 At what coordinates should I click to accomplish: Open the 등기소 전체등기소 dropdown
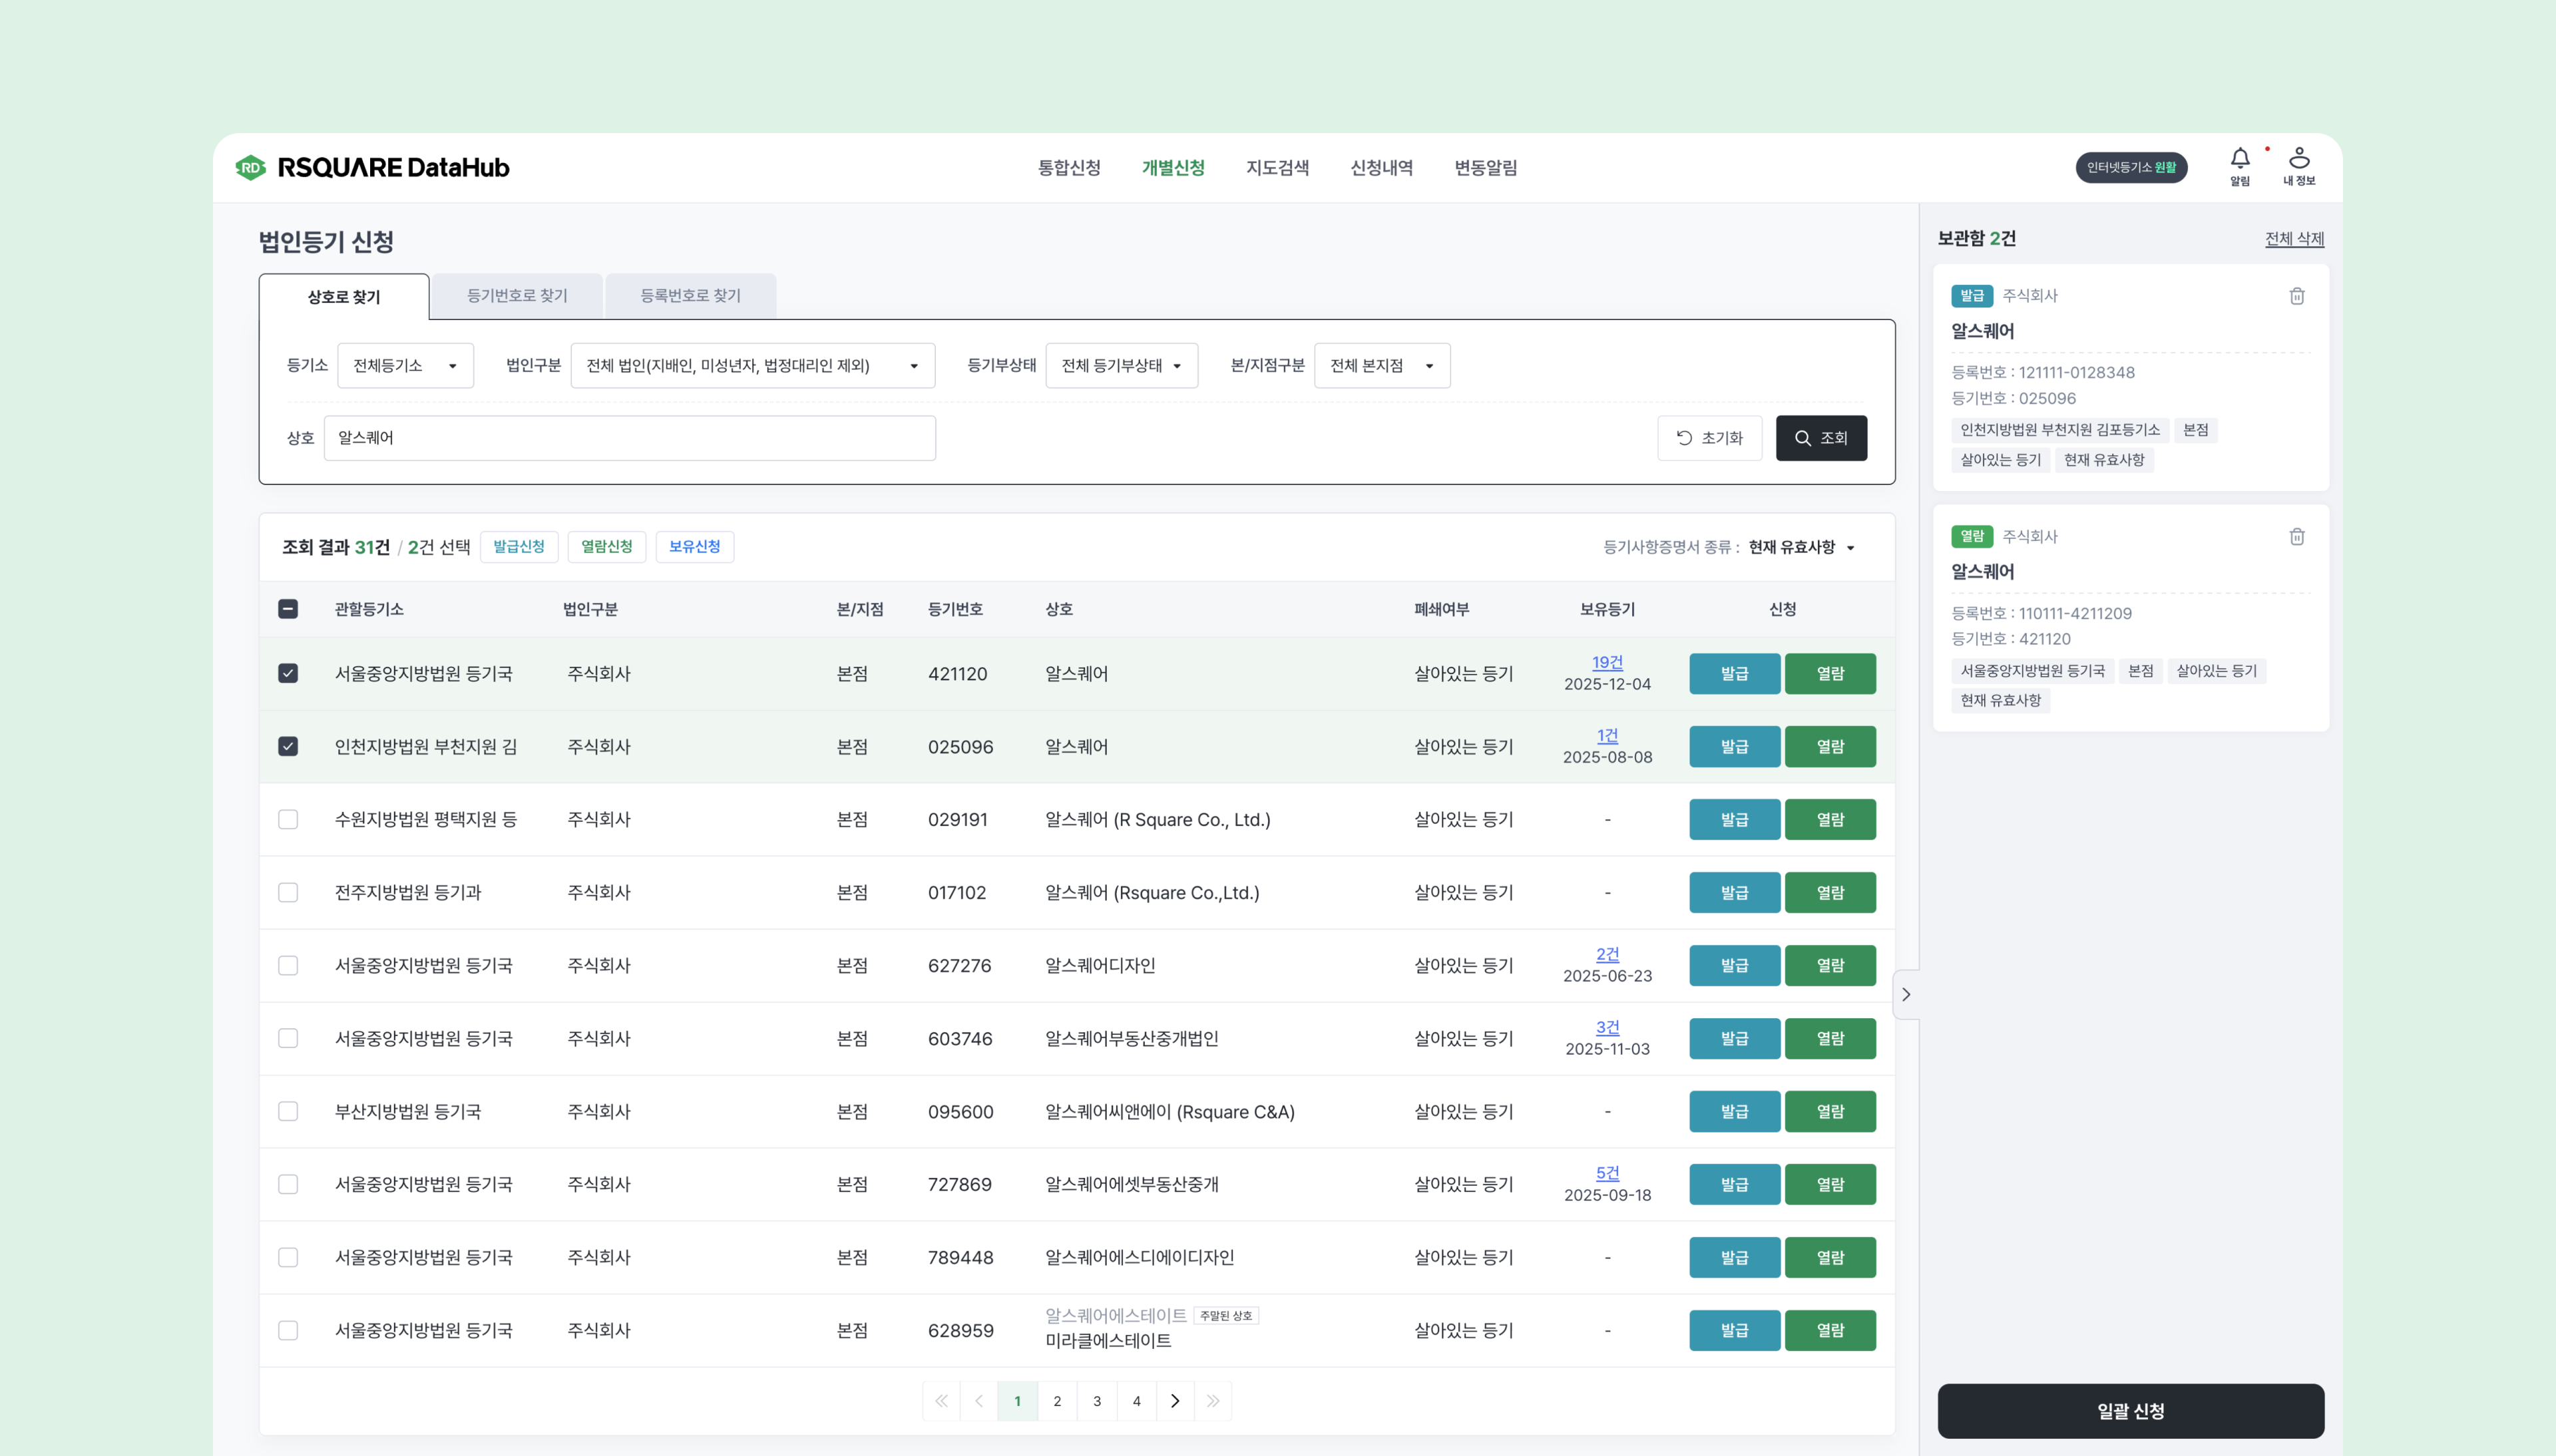[x=405, y=366]
